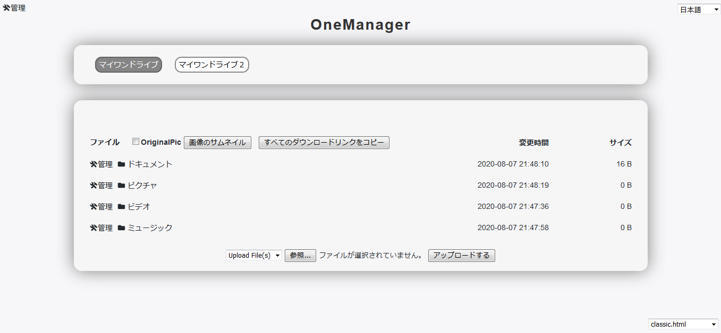Switch to the マイワンドライブ tab
Image resolution: width=721 pixels, height=333 pixels.
129,65
